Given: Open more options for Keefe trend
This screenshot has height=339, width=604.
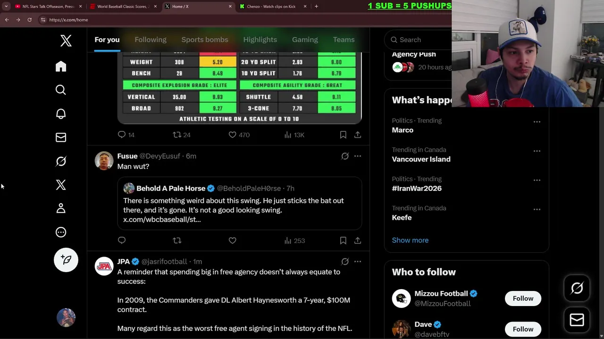Looking at the screenshot, I should click(537, 209).
